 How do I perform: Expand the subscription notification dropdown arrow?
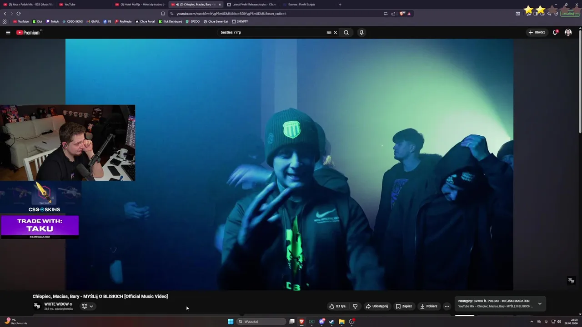[91, 306]
